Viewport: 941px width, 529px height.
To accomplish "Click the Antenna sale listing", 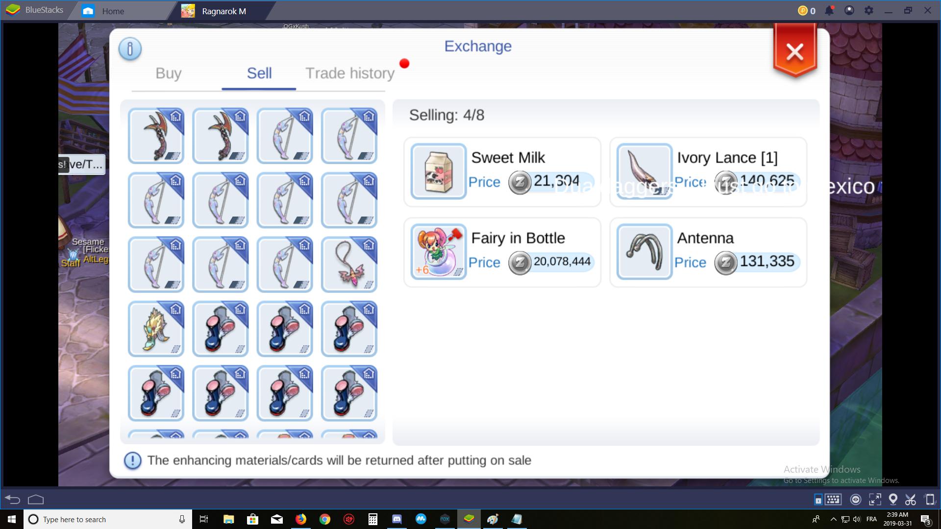I will (708, 252).
